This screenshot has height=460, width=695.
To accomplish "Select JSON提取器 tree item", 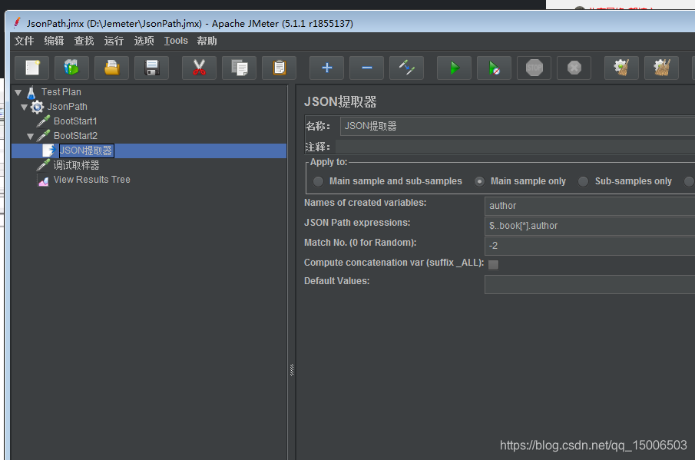I will (87, 151).
